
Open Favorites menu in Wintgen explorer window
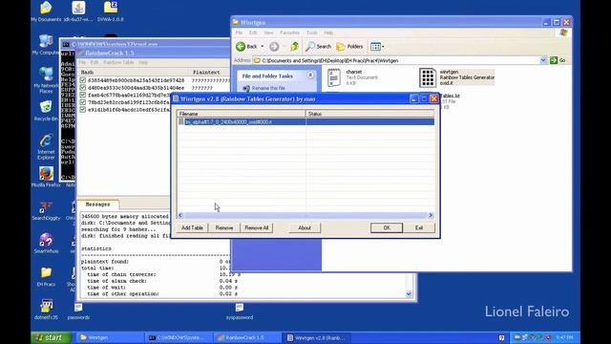[x=289, y=32]
